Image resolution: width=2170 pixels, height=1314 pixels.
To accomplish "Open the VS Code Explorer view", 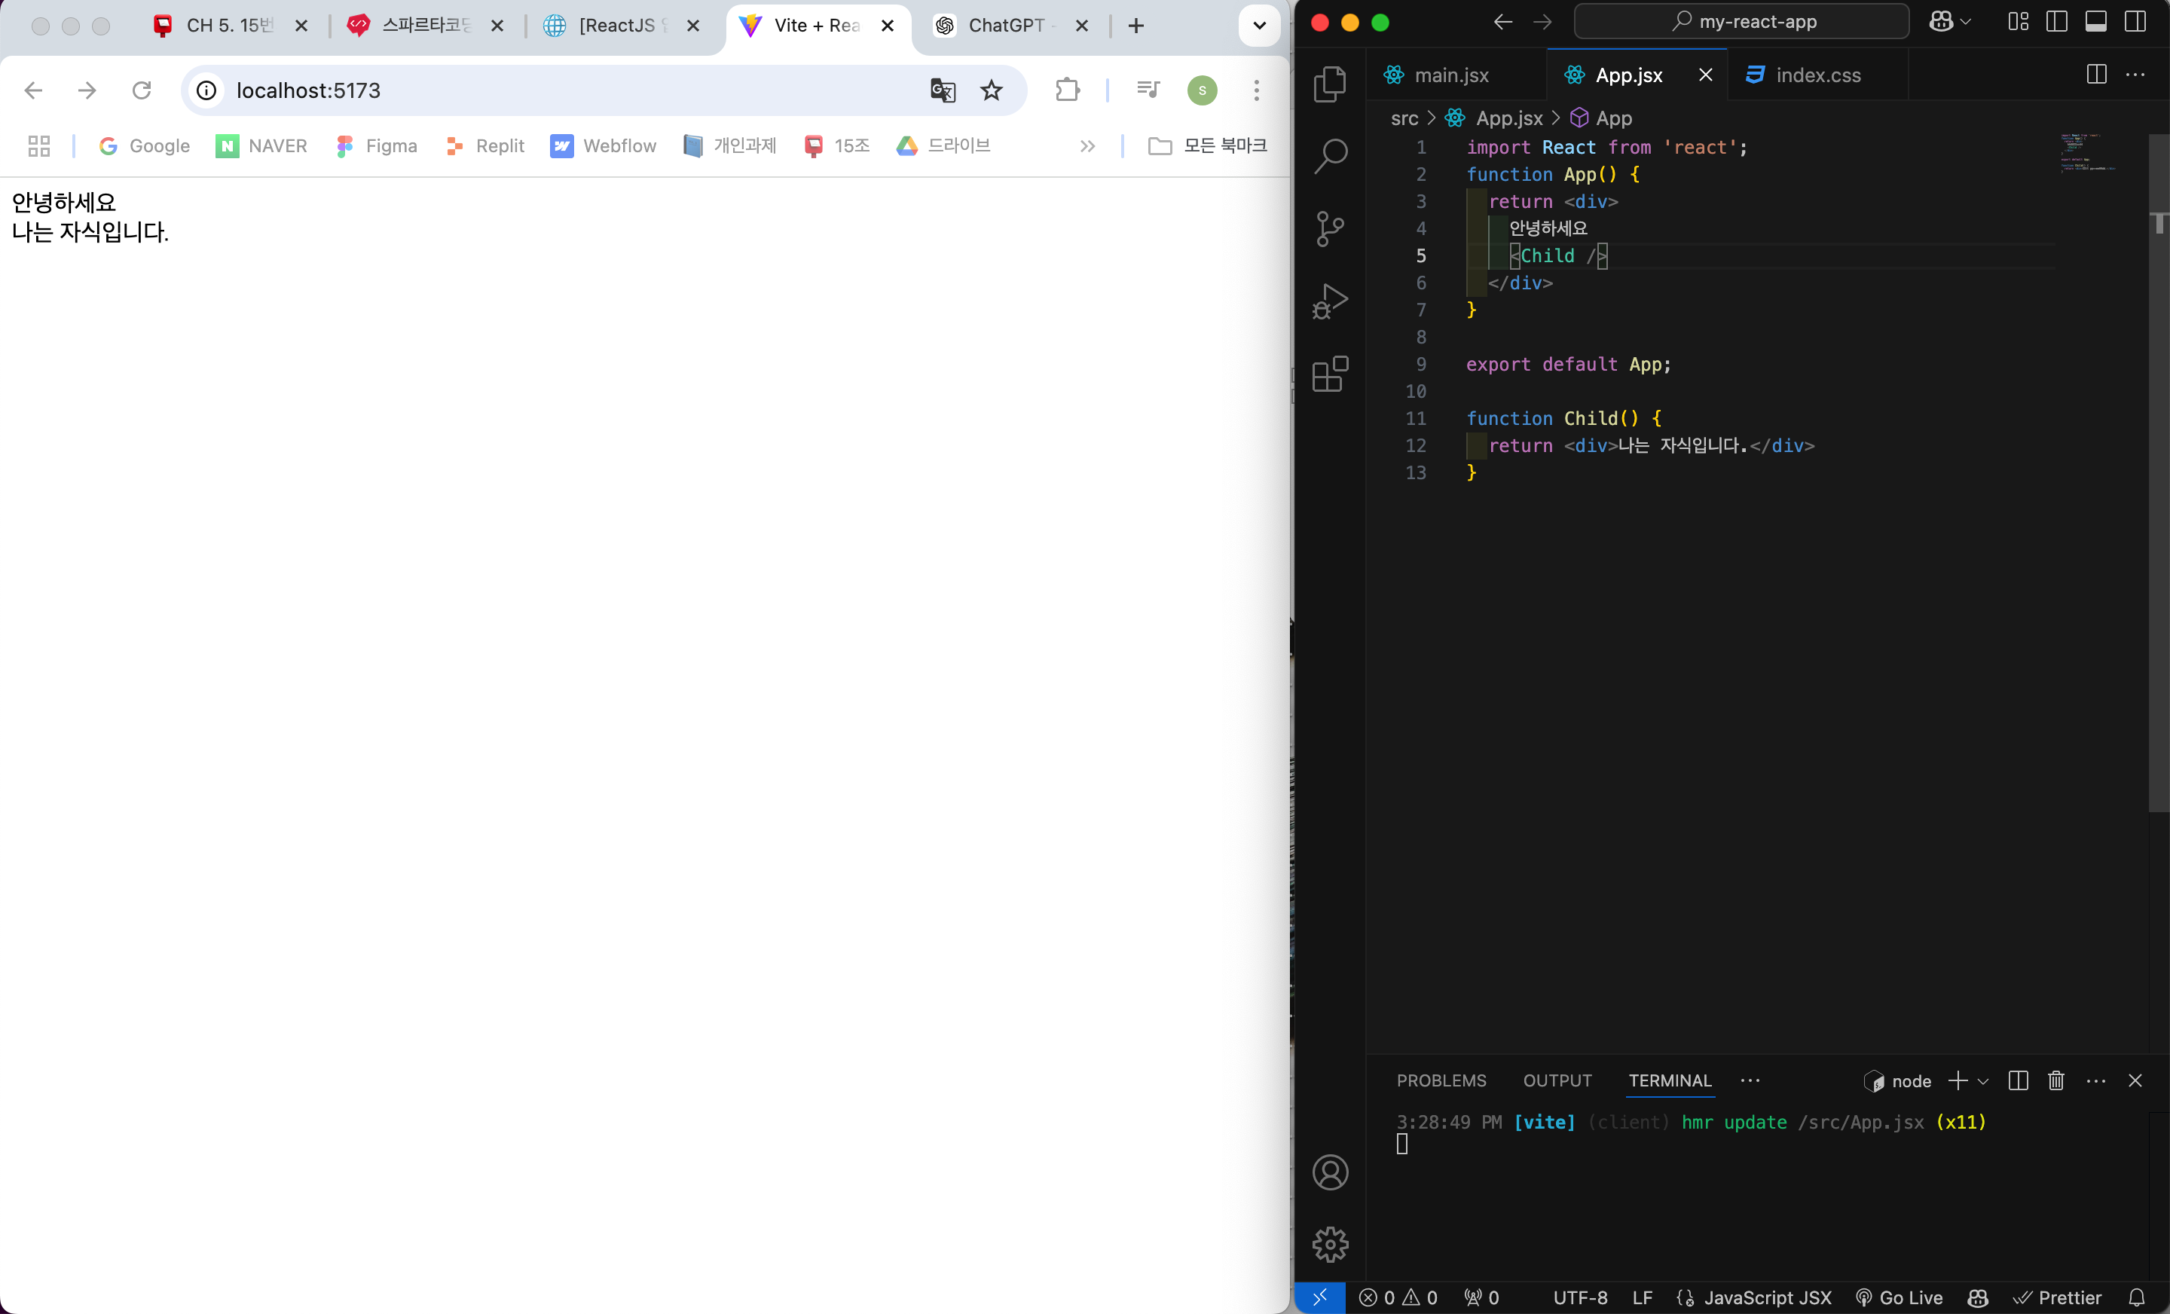I will pos(1330,84).
